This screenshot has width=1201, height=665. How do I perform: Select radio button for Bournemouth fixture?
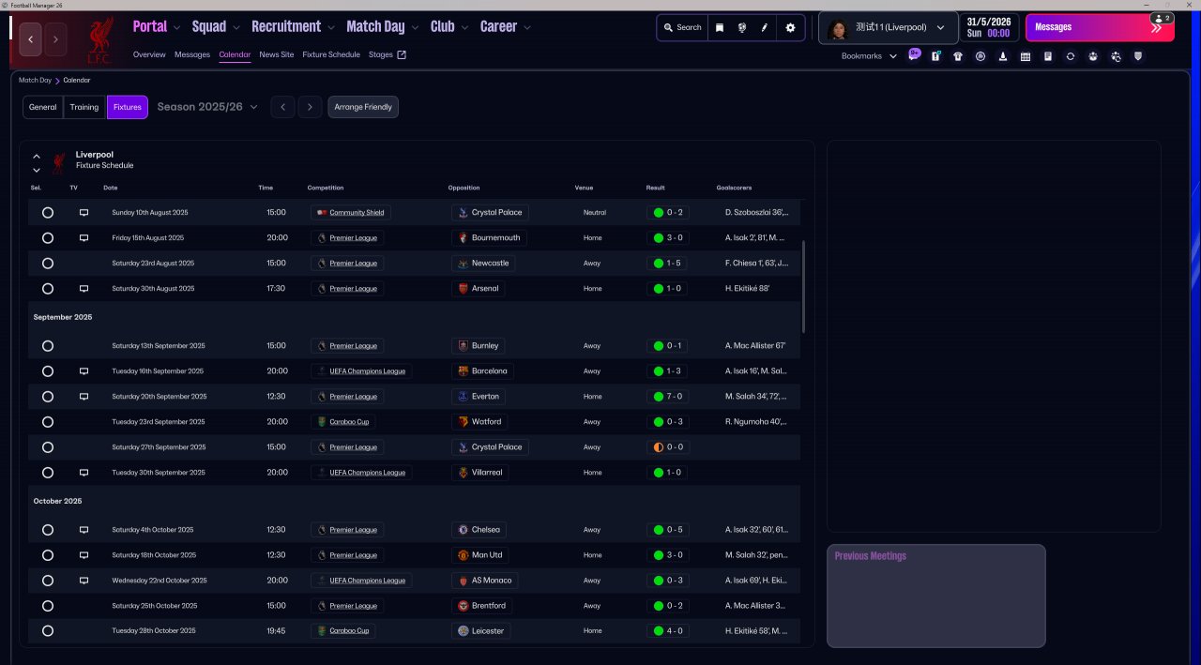tap(48, 238)
